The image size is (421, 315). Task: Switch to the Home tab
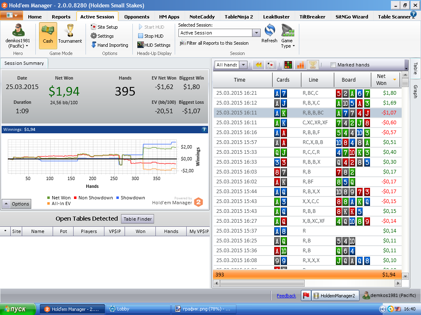(35, 16)
